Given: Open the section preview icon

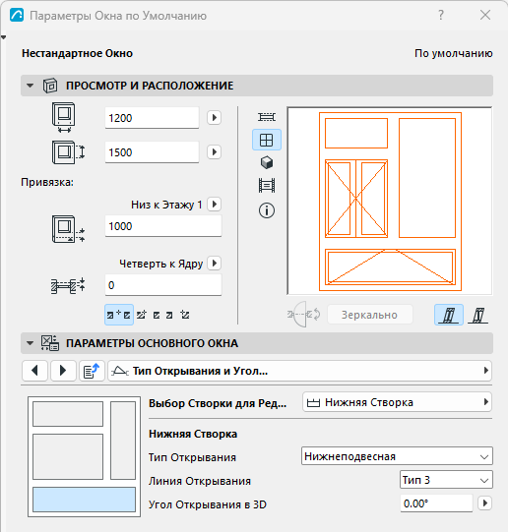Looking at the screenshot, I should [x=267, y=186].
